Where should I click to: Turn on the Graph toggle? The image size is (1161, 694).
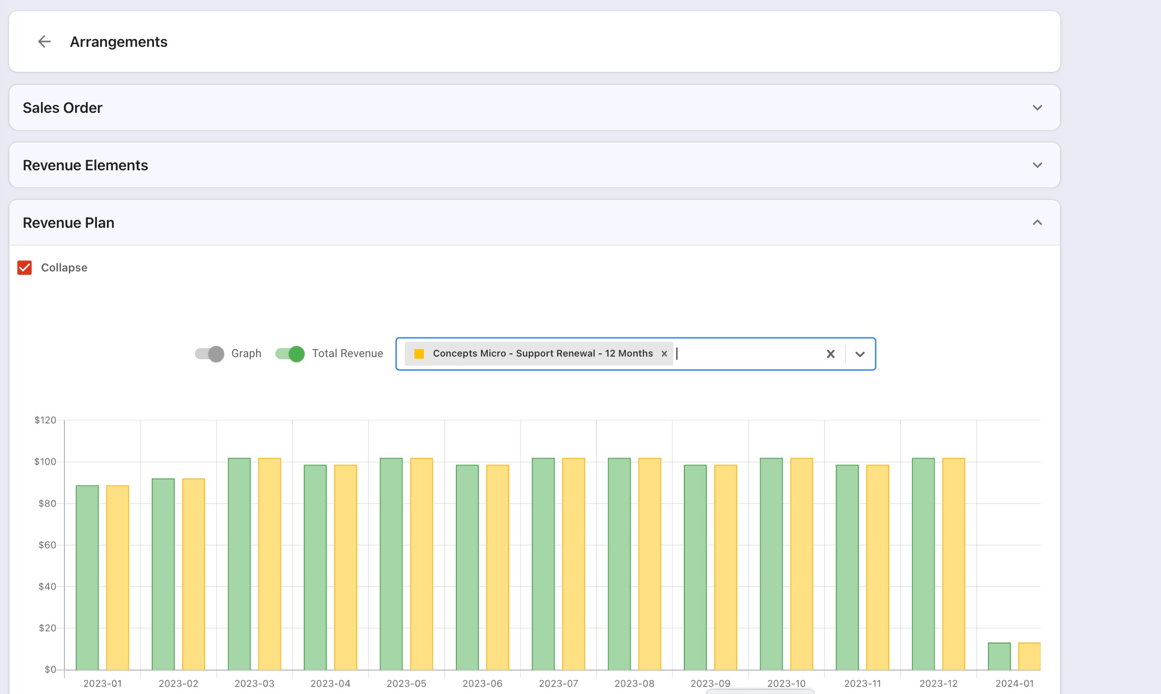click(209, 354)
